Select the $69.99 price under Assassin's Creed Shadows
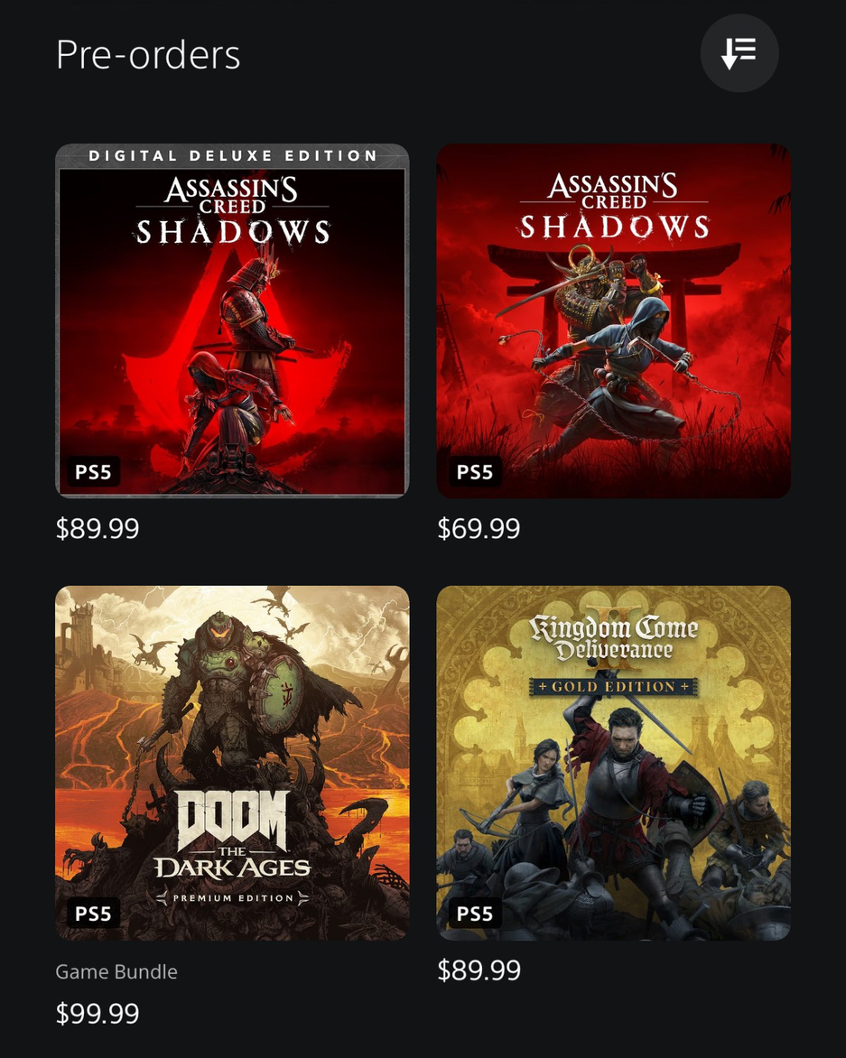The image size is (846, 1058). (479, 528)
